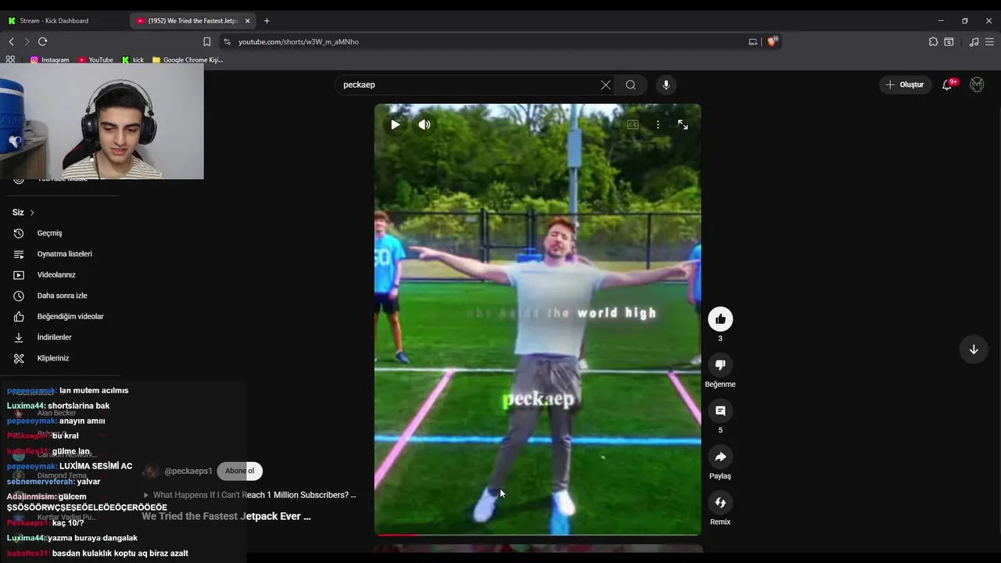Expand the Siz section chevron
This screenshot has height=563, width=1001.
pyautogui.click(x=32, y=213)
